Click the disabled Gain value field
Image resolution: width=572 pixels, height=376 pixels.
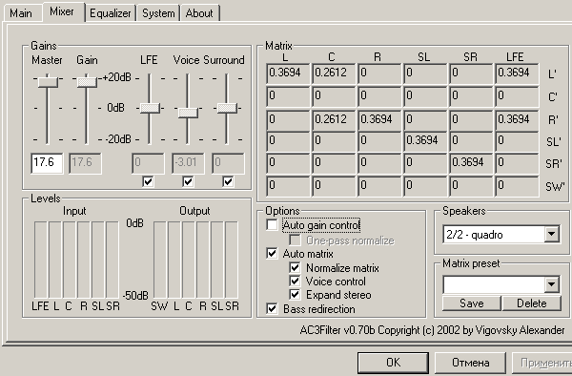[86, 163]
